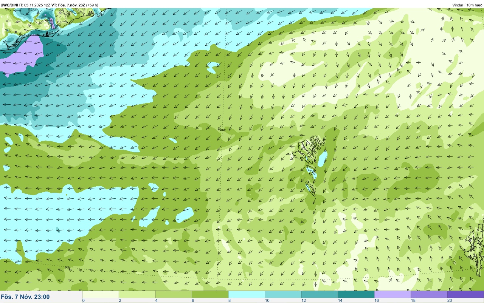Click the "Fös. 7.nóv. 23Z" valid time text

[x=71, y=5]
